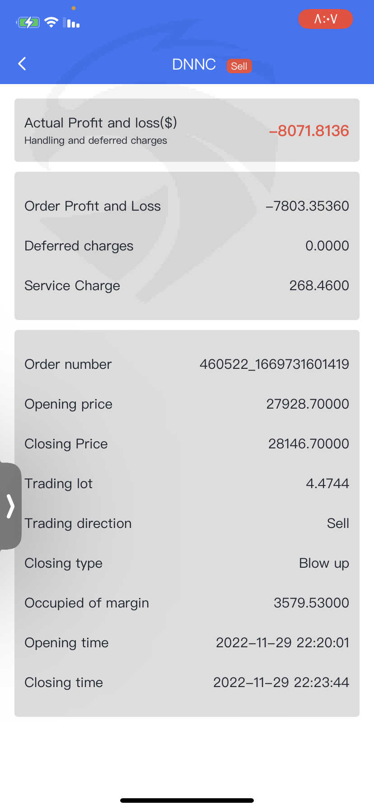The width and height of the screenshot is (374, 810).
Task: Expand the side drawer handle
Action: click(10, 506)
